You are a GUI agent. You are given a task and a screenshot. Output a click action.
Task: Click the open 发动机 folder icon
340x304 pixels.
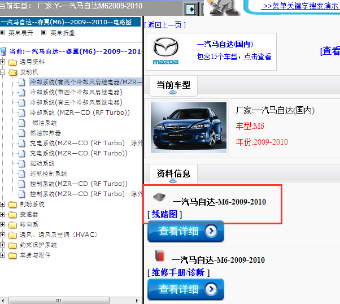pos(13,72)
